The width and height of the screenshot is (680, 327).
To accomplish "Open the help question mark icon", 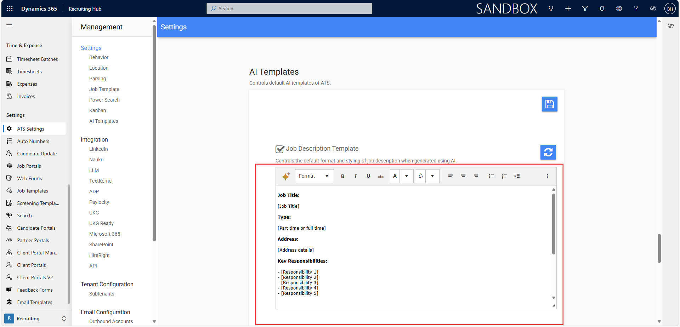I will (x=636, y=8).
